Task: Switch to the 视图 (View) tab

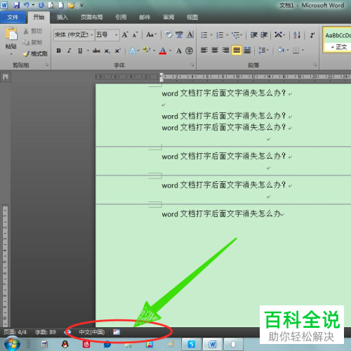Action: (192, 17)
